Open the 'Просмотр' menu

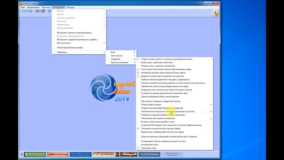point(46,8)
